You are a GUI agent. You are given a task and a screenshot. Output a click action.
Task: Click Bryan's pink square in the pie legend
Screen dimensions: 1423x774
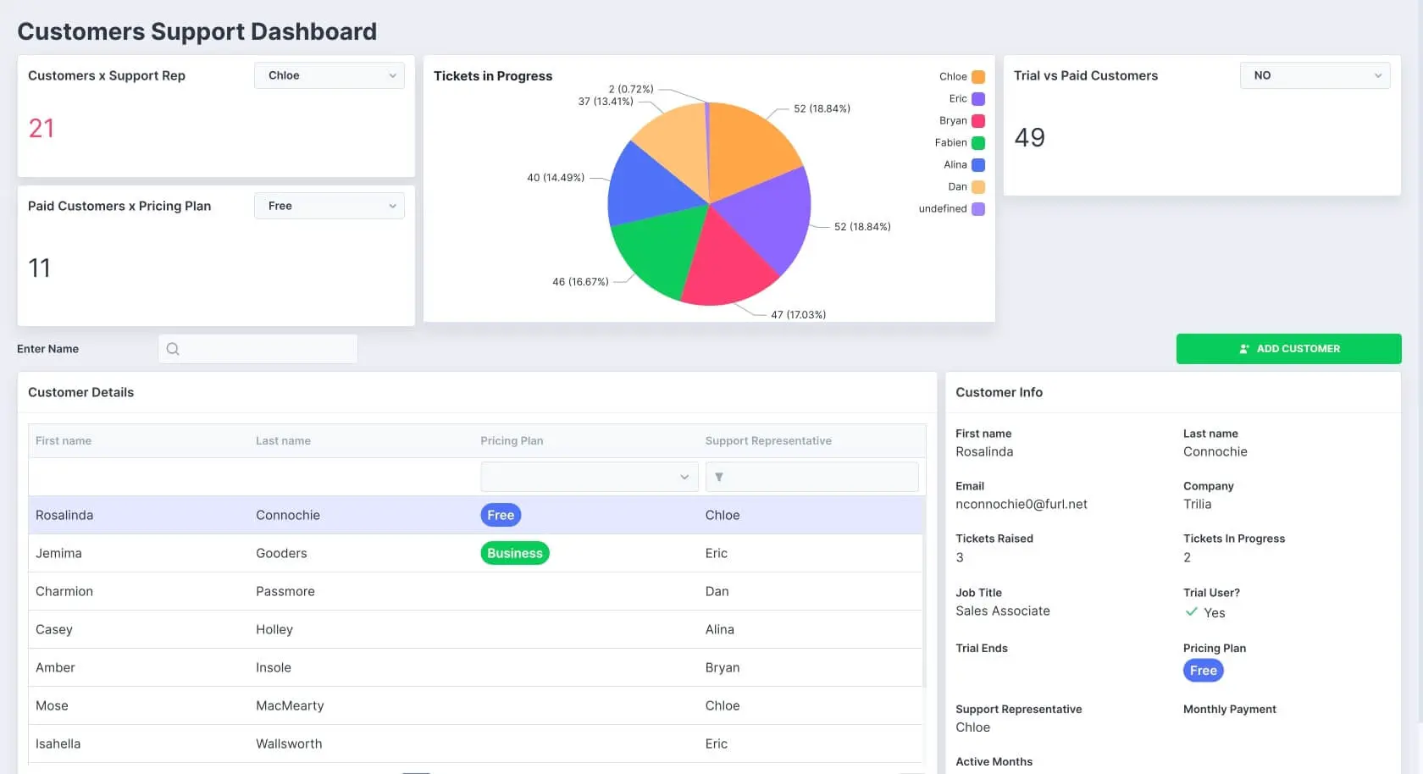[x=978, y=120]
